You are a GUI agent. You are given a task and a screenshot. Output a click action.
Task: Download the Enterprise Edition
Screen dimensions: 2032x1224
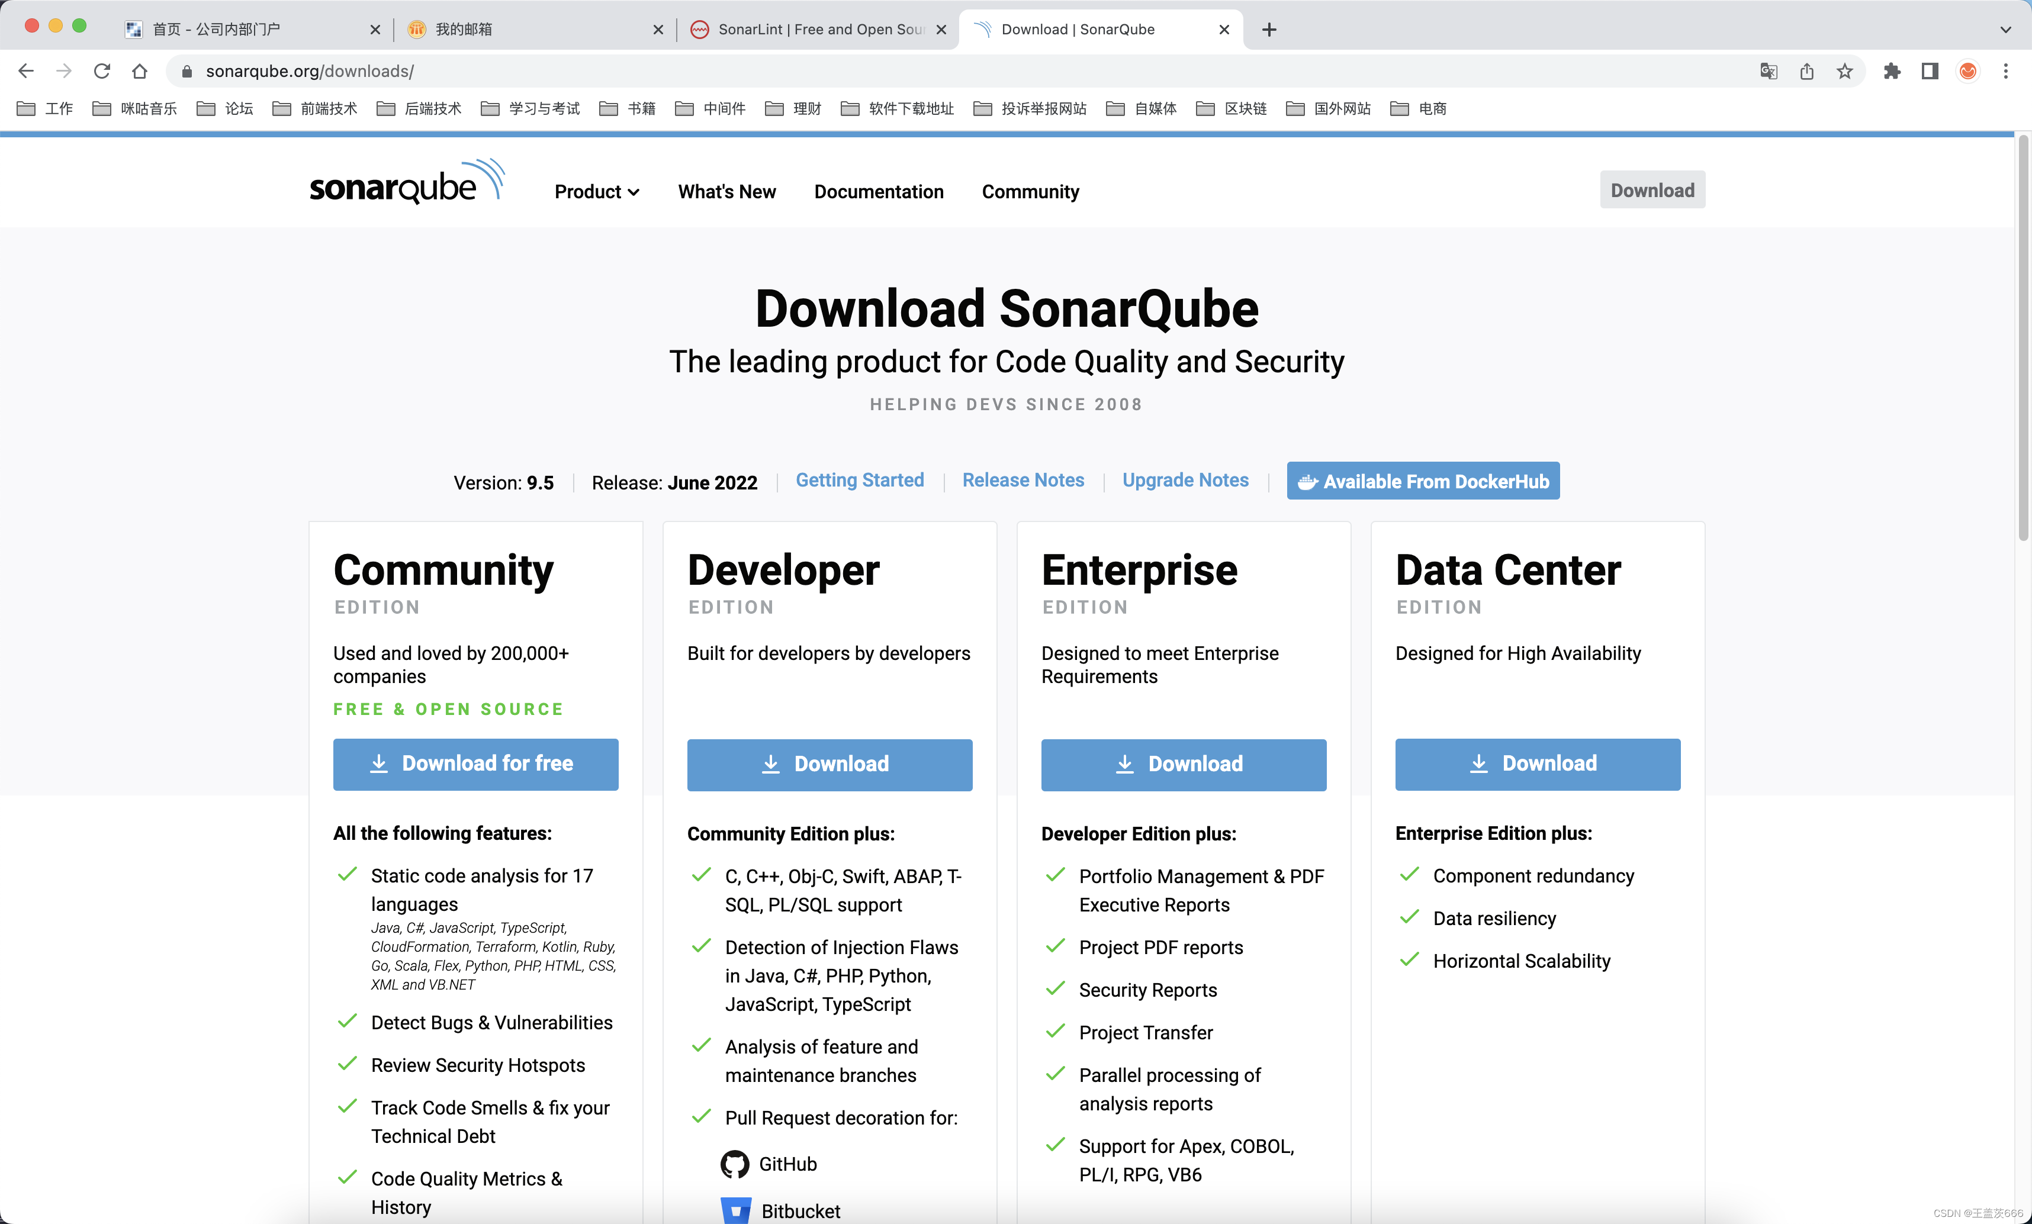[x=1184, y=765]
